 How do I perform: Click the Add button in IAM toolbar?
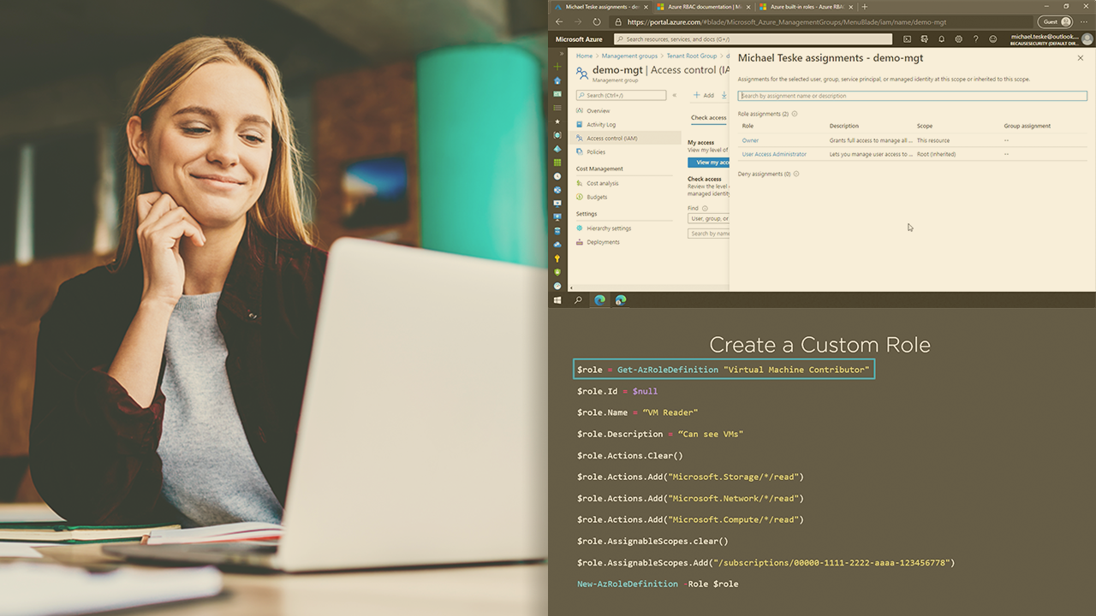tap(704, 95)
